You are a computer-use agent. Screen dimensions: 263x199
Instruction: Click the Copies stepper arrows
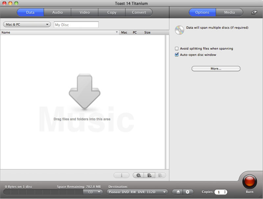[225, 192]
